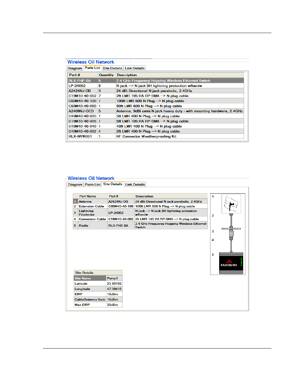Switch to Site Details tab in the upper panel
Image resolution: width=297 pixels, height=385 pixels.
[x=112, y=68]
